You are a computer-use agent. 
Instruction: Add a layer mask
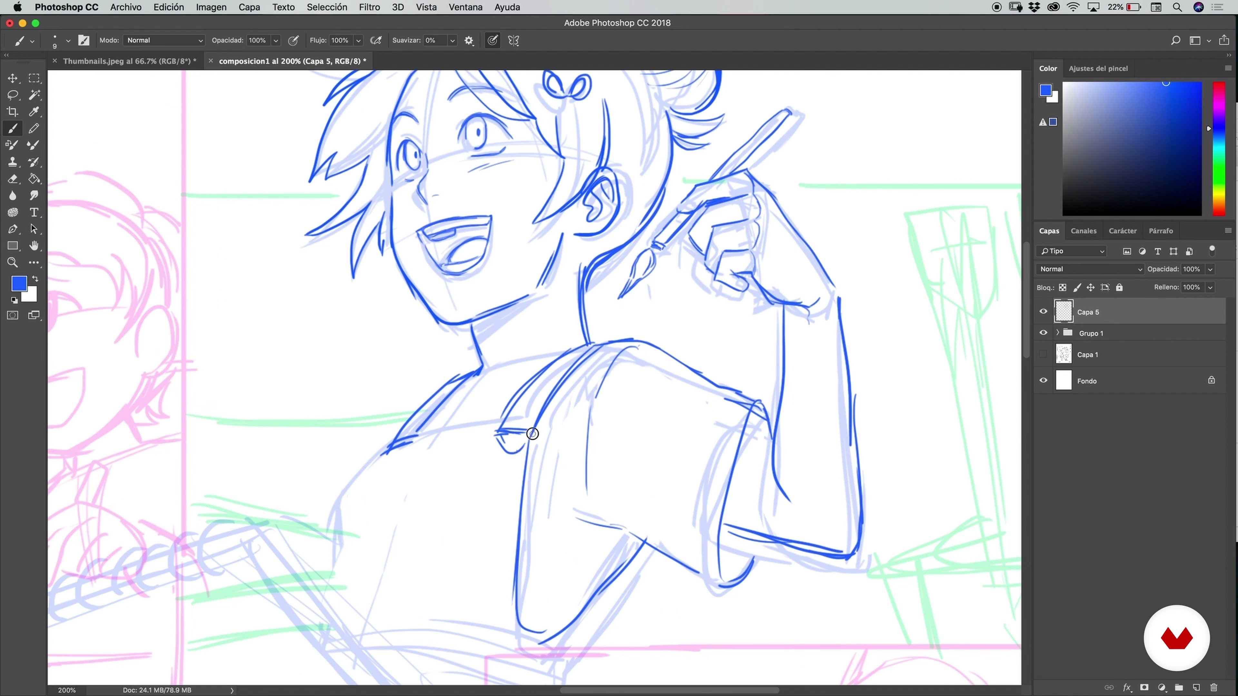(1144, 687)
